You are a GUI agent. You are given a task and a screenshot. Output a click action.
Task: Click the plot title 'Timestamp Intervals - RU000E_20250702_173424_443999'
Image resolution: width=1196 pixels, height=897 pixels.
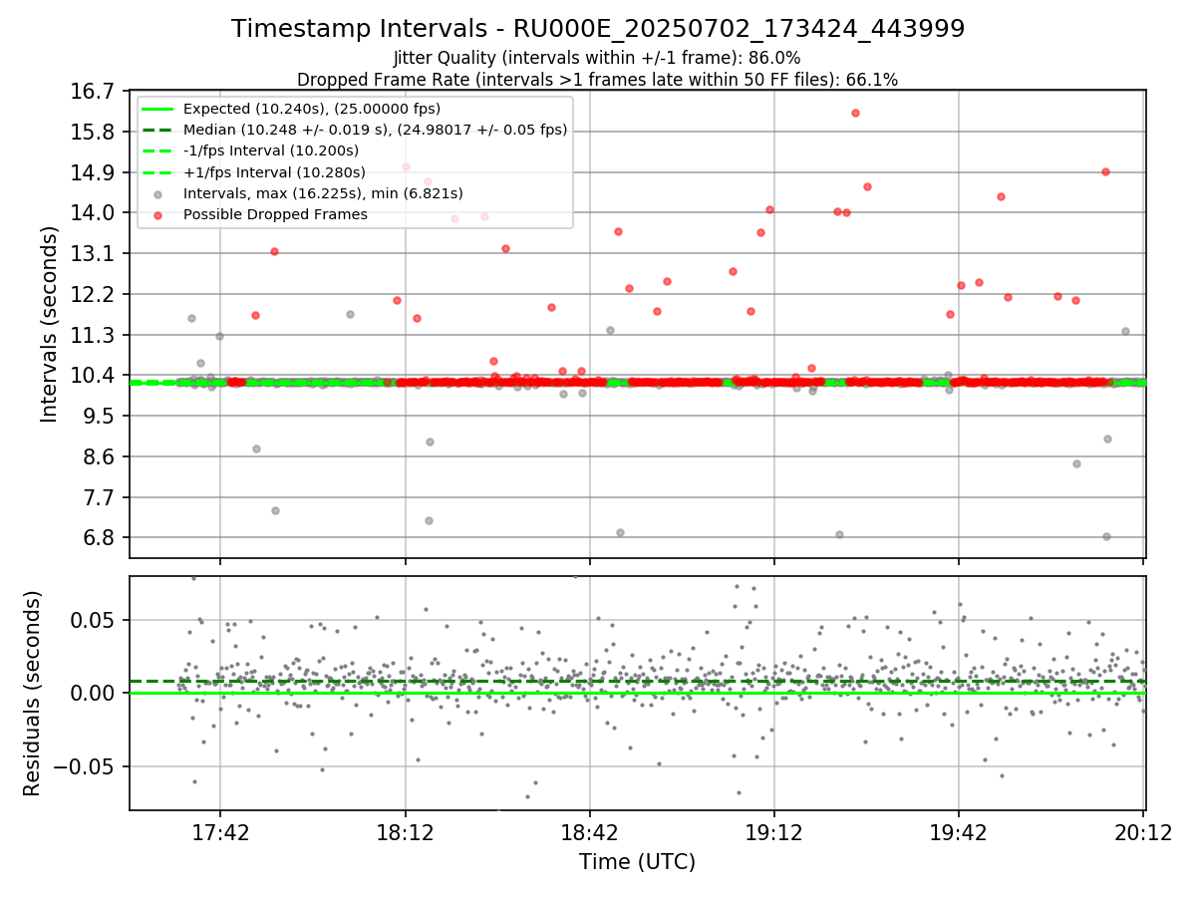pos(598,29)
